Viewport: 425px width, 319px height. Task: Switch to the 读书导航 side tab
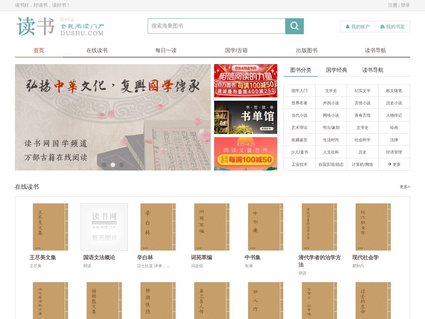(x=373, y=70)
